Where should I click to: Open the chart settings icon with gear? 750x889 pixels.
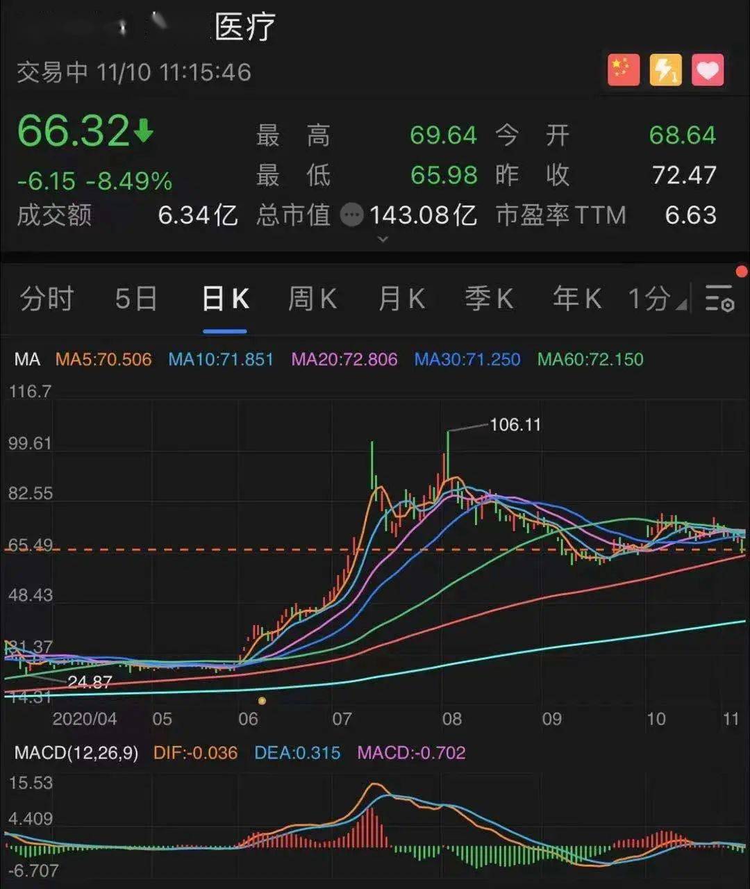click(719, 298)
